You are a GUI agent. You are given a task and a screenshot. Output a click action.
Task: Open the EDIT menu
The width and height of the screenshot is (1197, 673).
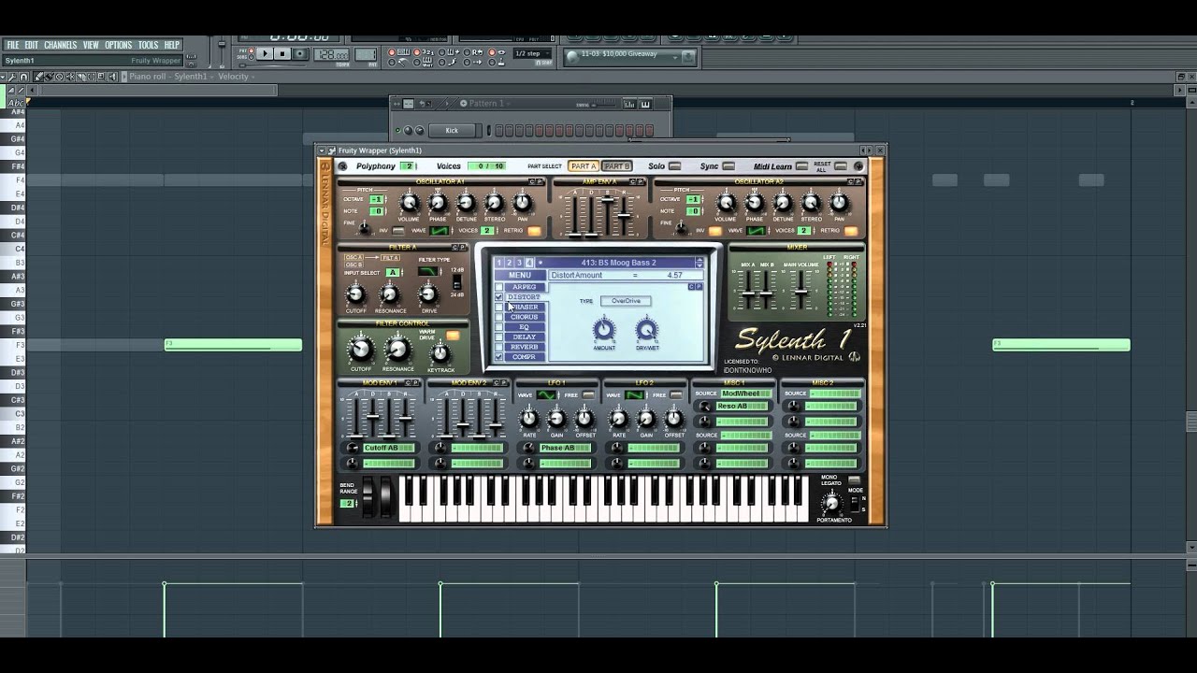(x=31, y=45)
